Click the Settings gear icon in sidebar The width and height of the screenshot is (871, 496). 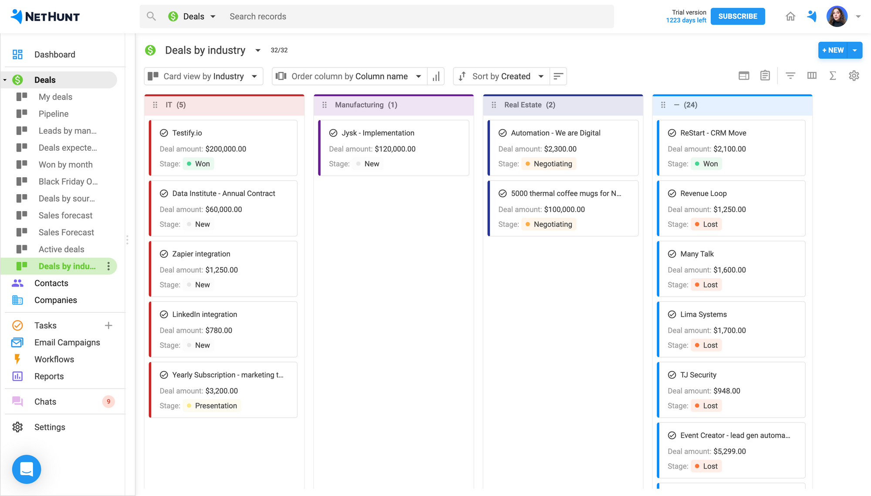17,427
